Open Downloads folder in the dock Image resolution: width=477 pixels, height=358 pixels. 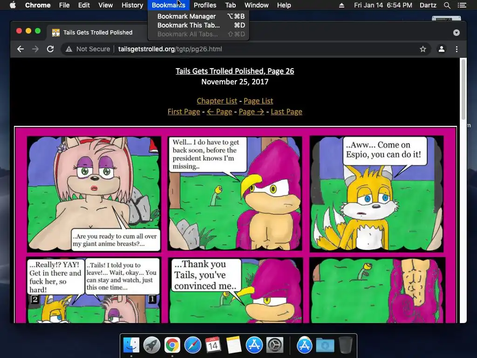coord(325,345)
